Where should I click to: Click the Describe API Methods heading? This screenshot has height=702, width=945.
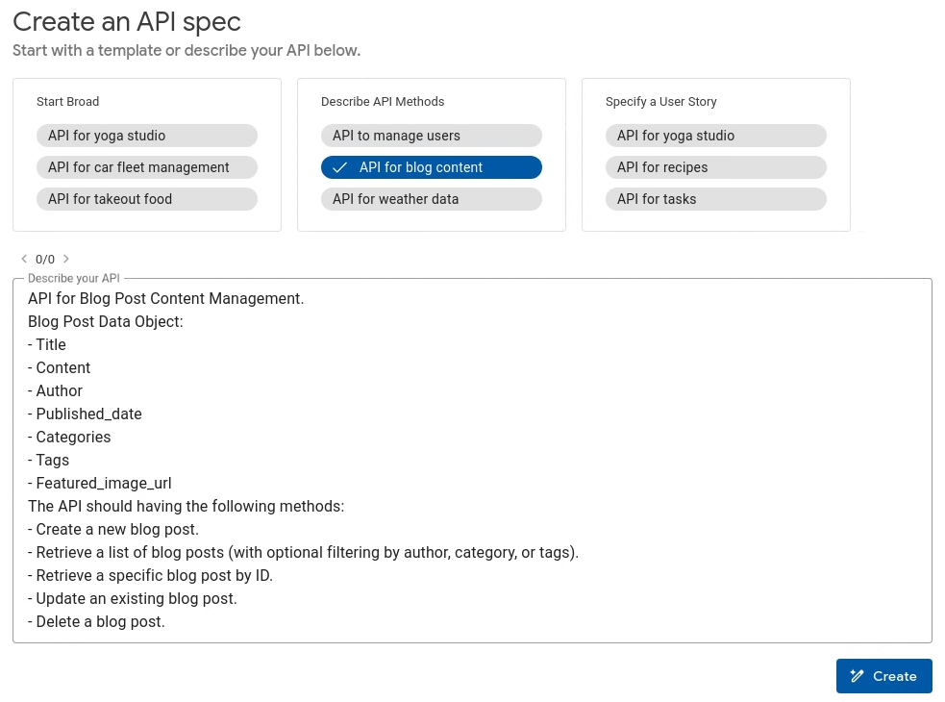[x=383, y=101]
